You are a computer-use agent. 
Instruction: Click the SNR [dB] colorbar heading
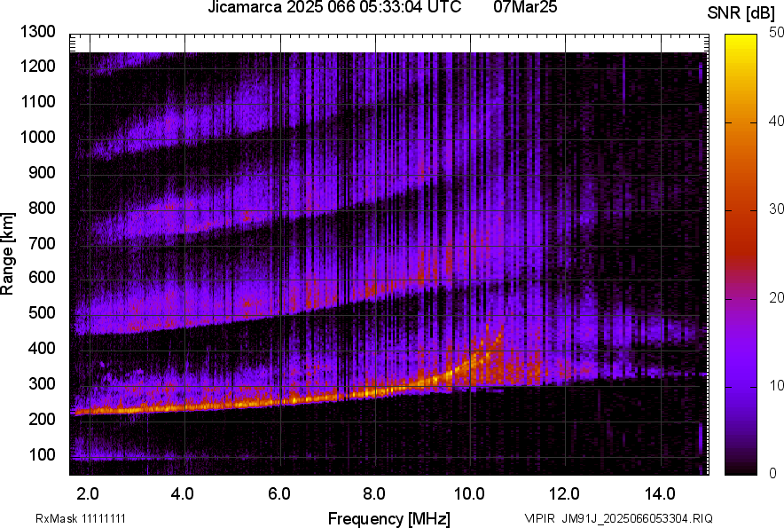point(741,14)
